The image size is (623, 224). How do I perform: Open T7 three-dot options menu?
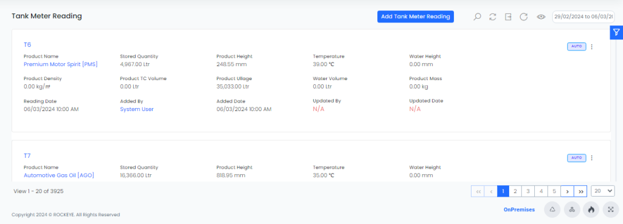coord(591,158)
